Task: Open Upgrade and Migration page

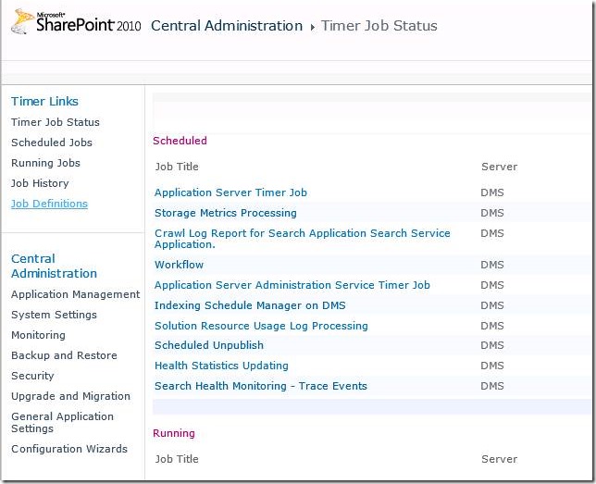Action: [x=70, y=396]
